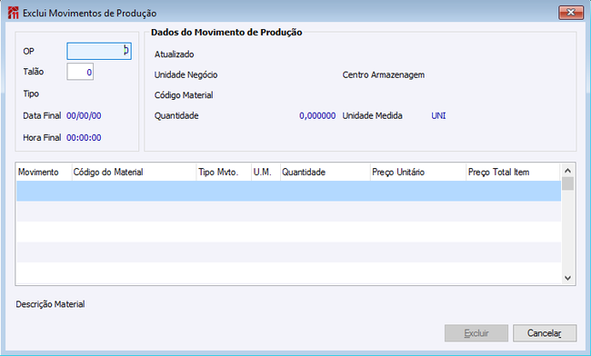Click the U.M. column header

pos(265,172)
